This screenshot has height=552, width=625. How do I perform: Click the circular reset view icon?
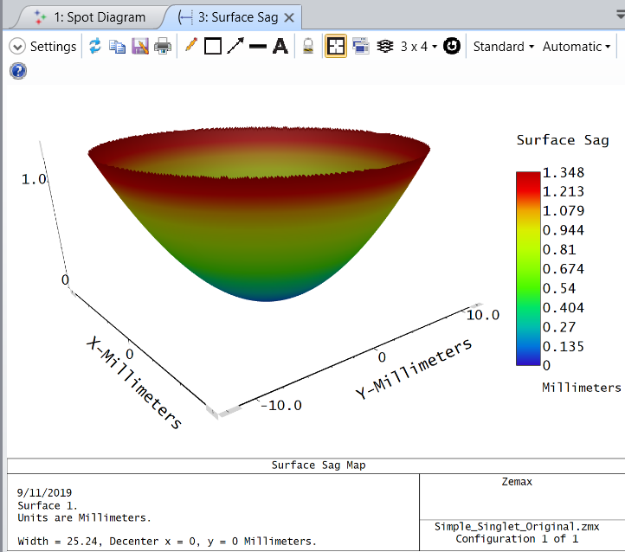tap(452, 46)
